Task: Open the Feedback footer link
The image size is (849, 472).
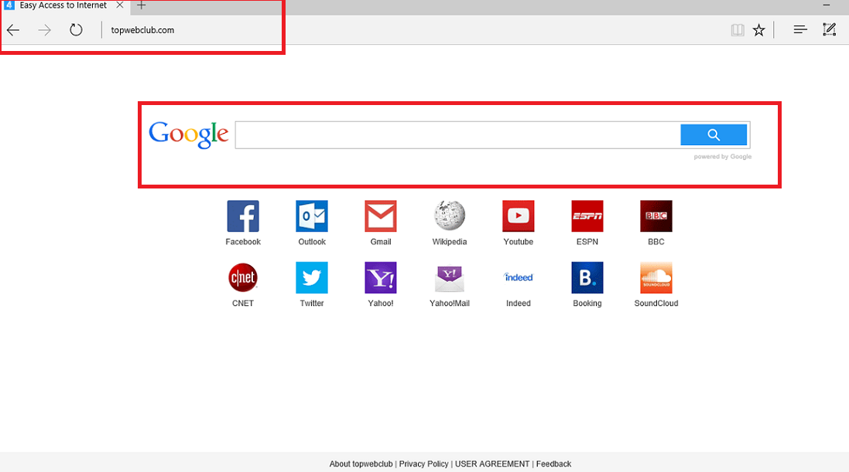Action: [553, 464]
